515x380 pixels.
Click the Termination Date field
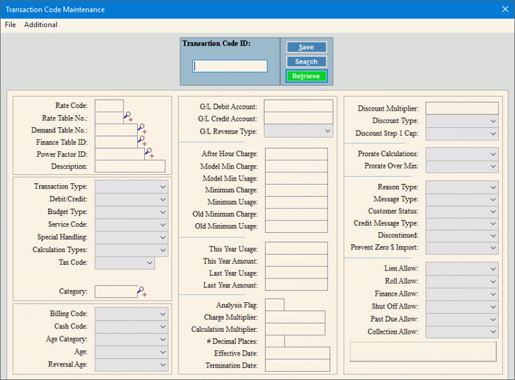point(297,365)
